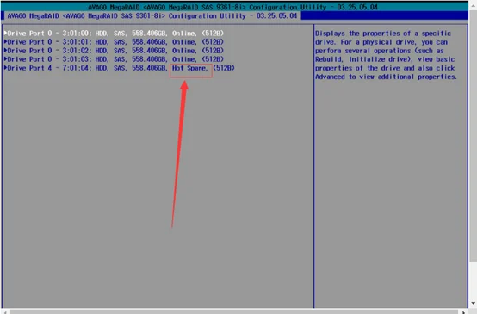Expand arrow beside Drive Port 0 3:01:01

[x=5, y=41]
